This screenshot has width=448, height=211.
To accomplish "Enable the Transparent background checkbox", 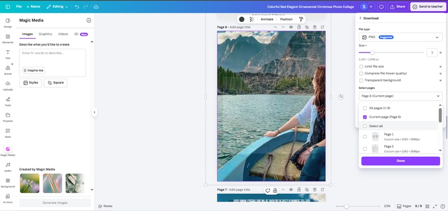I will click(361, 80).
